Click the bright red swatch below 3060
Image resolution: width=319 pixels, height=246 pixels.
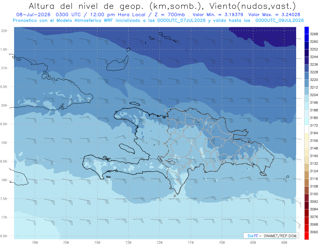pyautogui.click(x=307, y=236)
